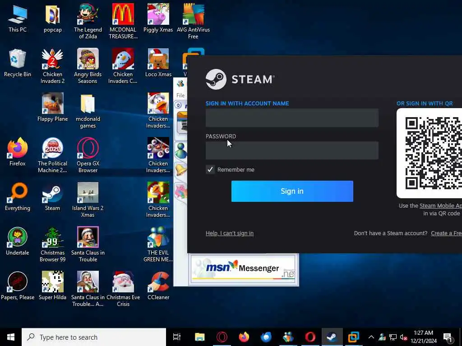Launch Christmas Browser 99 shortcut
Screen dimensions: 462x346
tap(52, 245)
